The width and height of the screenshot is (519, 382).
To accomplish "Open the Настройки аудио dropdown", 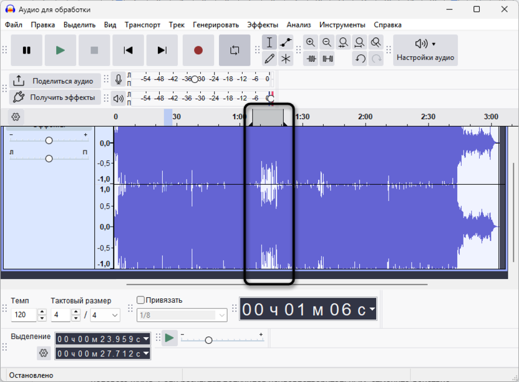I will pyautogui.click(x=425, y=51).
